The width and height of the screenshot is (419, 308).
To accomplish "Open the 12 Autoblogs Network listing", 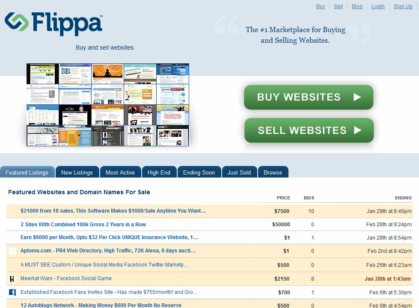I will (x=101, y=305).
